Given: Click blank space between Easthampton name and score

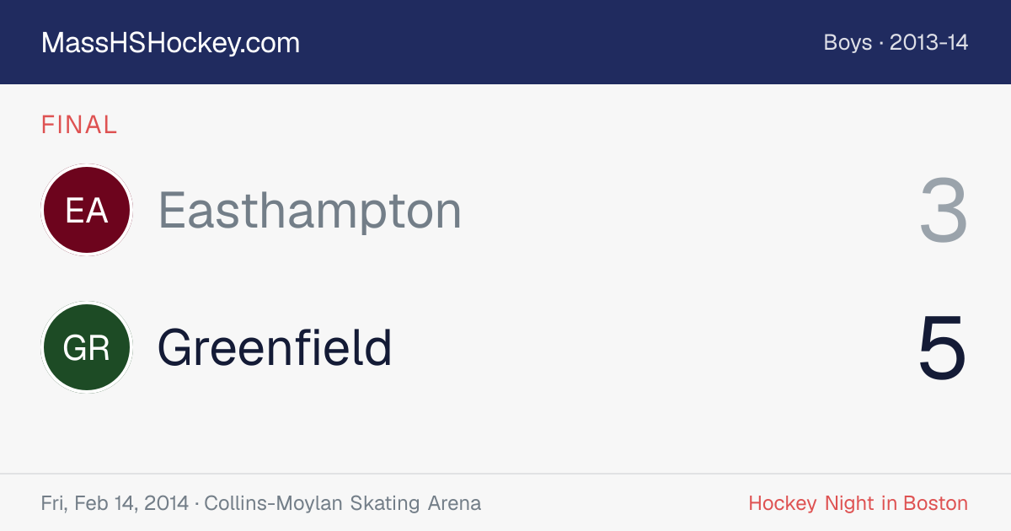Looking at the screenshot, I should coord(687,211).
